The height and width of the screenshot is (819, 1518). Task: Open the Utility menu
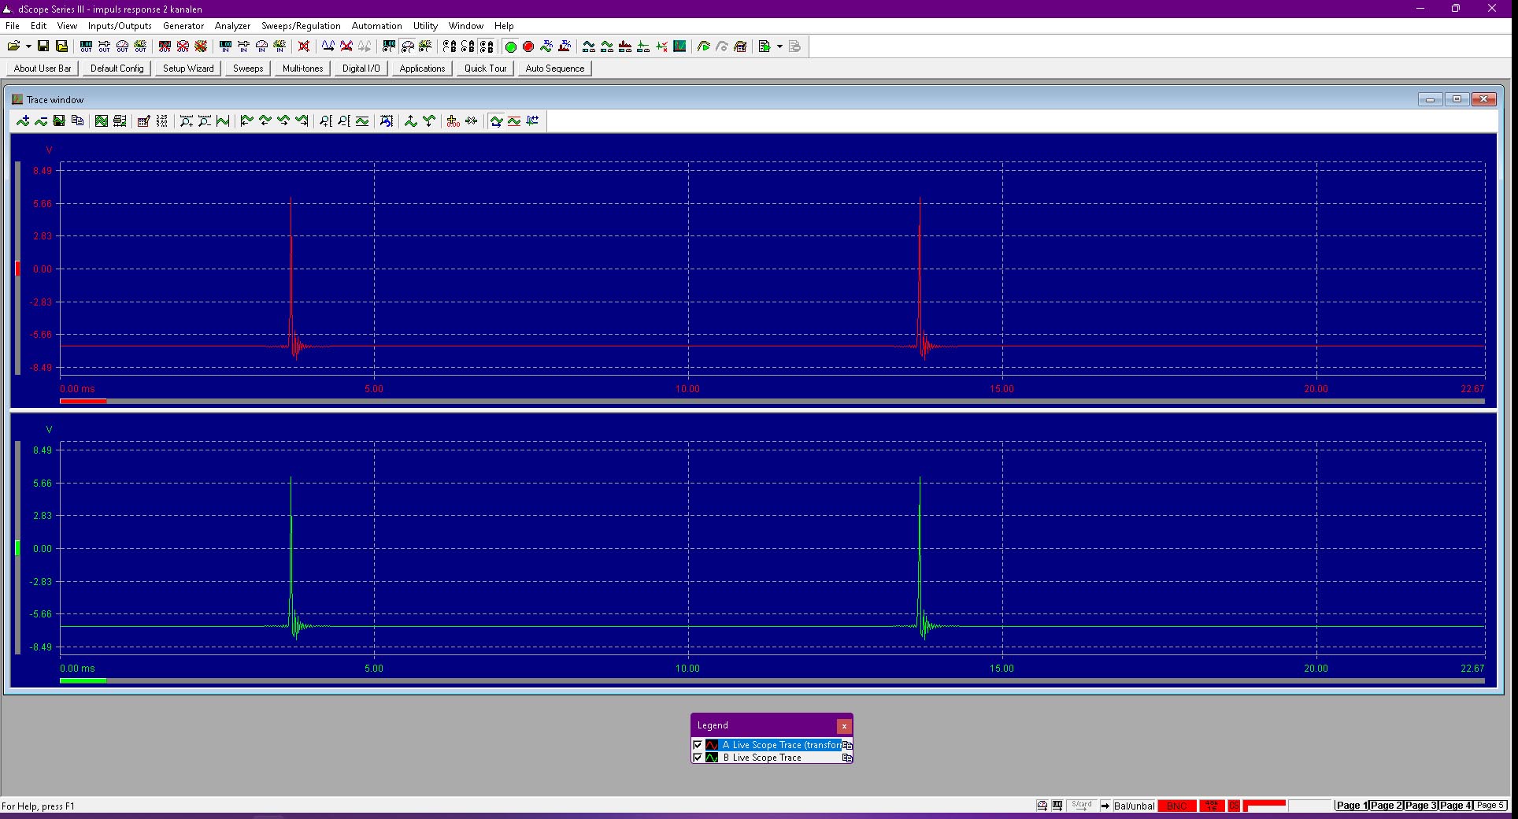click(x=425, y=26)
